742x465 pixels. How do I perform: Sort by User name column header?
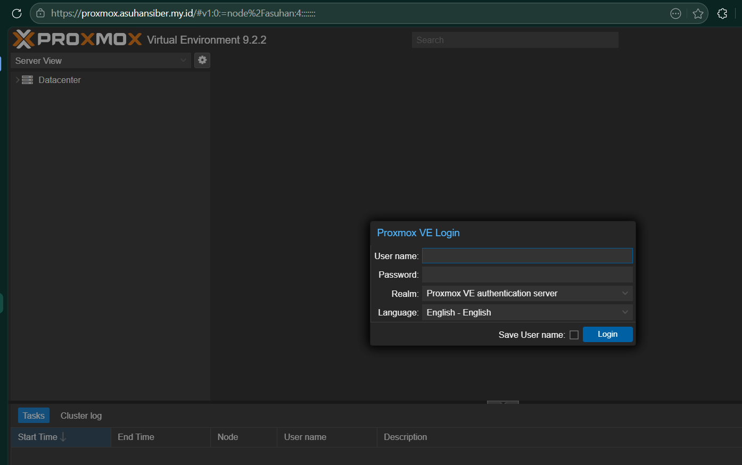[x=327, y=437]
